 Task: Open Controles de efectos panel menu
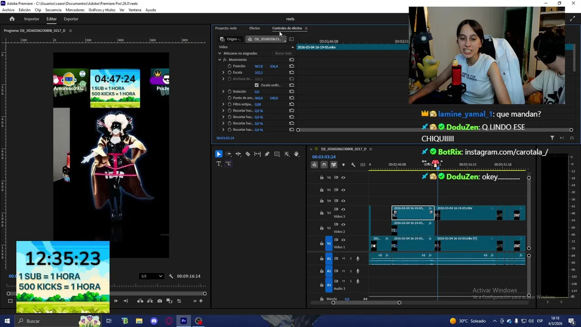pyautogui.click(x=306, y=28)
